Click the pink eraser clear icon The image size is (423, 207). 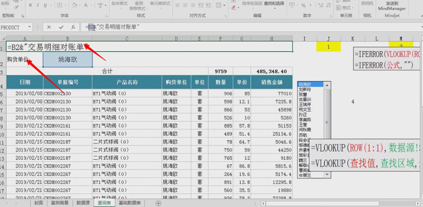(234, 8)
